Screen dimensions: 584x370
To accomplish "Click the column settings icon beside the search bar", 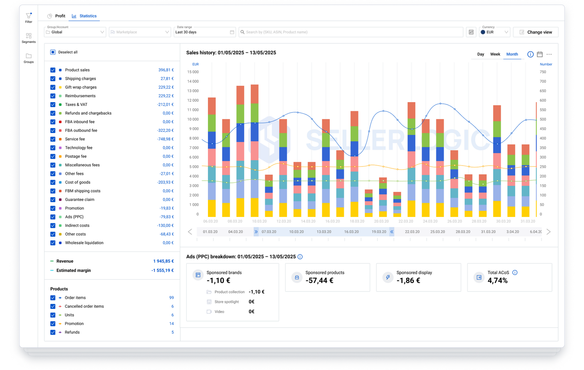I will [471, 32].
